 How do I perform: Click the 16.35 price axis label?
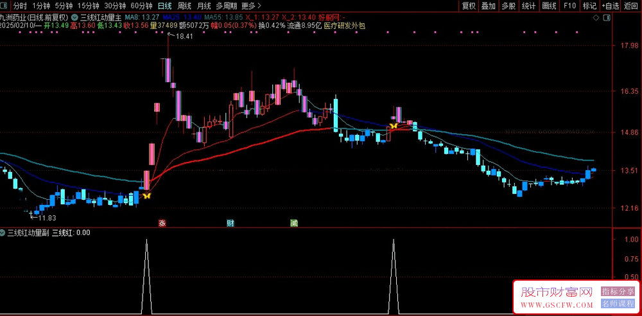point(629,91)
